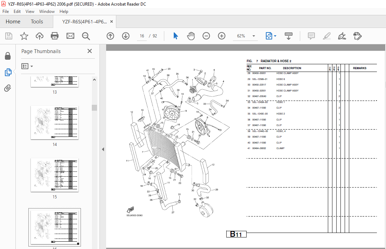Screen dimensions: 386x249
Task: Click part number 5SL-1244G-00
Action: point(260,131)
